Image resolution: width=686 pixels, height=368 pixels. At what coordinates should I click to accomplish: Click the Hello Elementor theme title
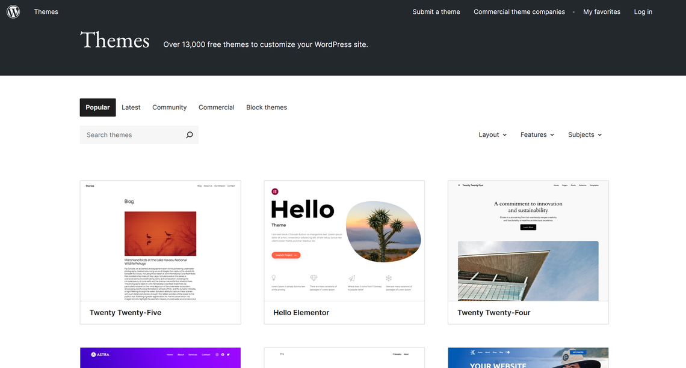point(301,313)
